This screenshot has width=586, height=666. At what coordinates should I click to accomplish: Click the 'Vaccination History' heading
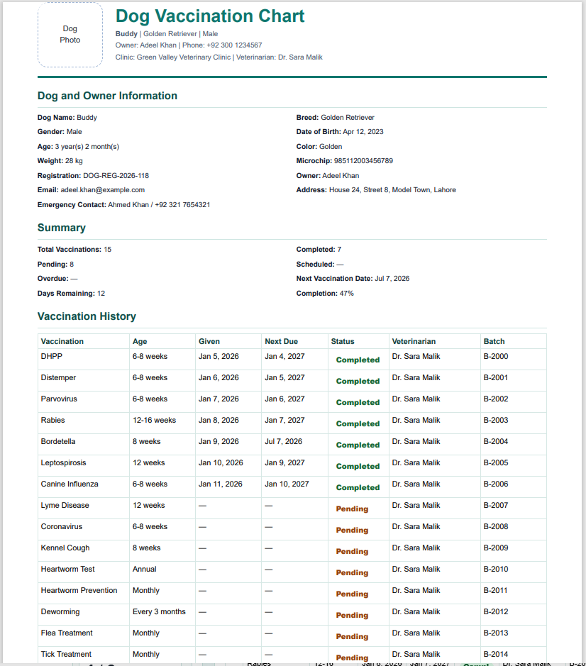coord(87,316)
